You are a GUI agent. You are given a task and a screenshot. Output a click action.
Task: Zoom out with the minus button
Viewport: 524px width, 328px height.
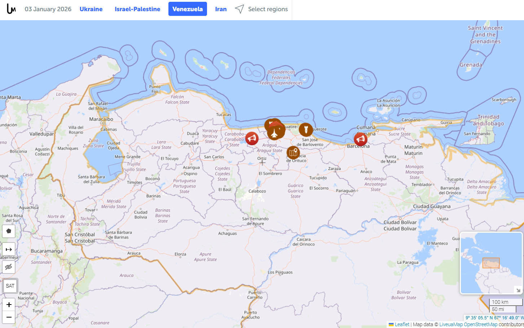tap(9, 317)
